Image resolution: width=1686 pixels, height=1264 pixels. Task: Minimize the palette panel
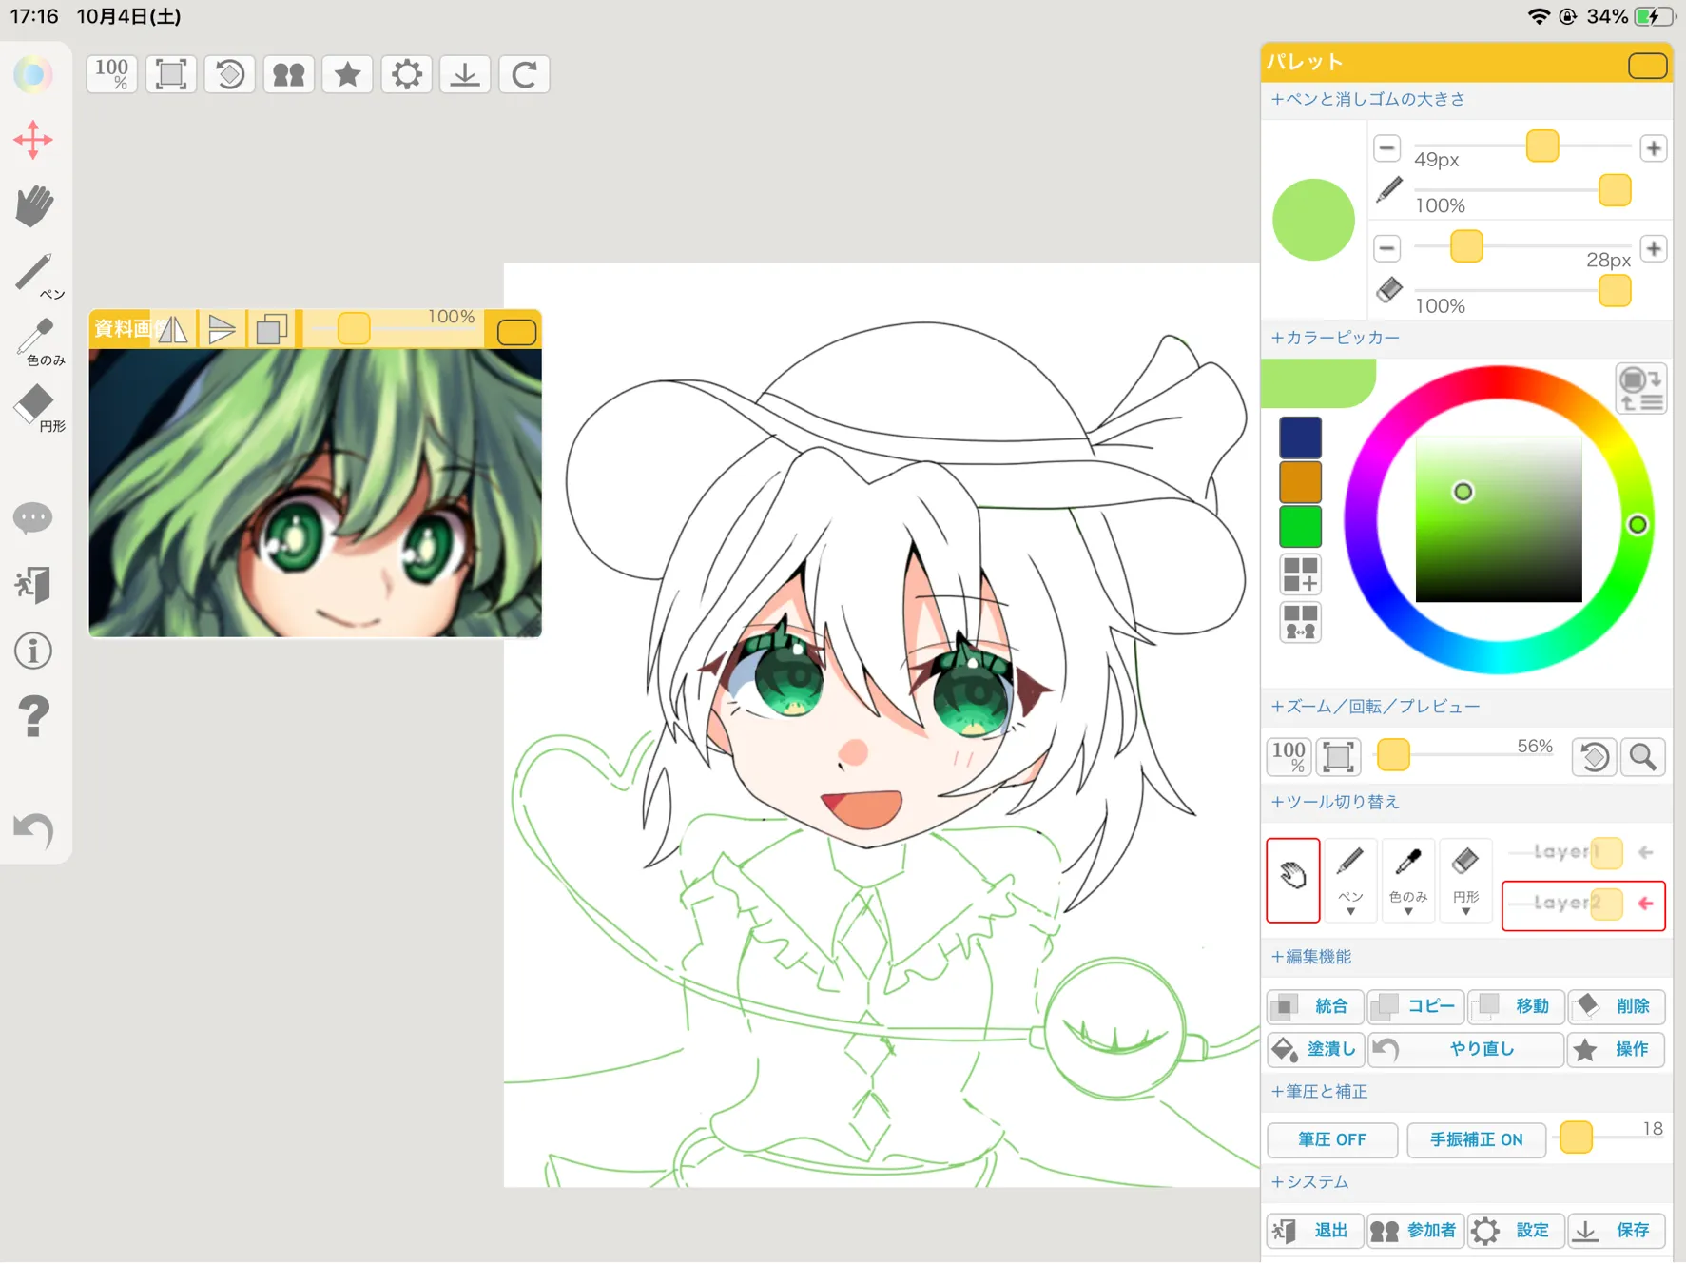coord(1647,65)
